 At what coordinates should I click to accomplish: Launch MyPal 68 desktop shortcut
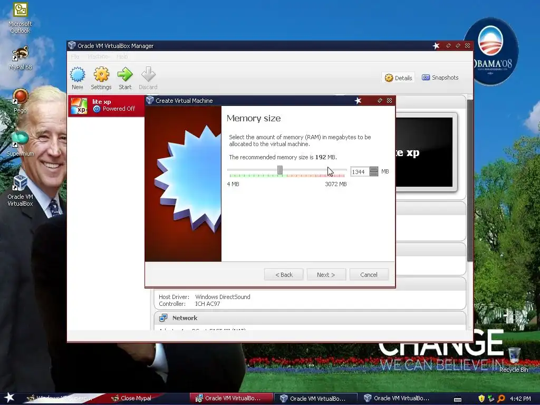click(x=20, y=58)
